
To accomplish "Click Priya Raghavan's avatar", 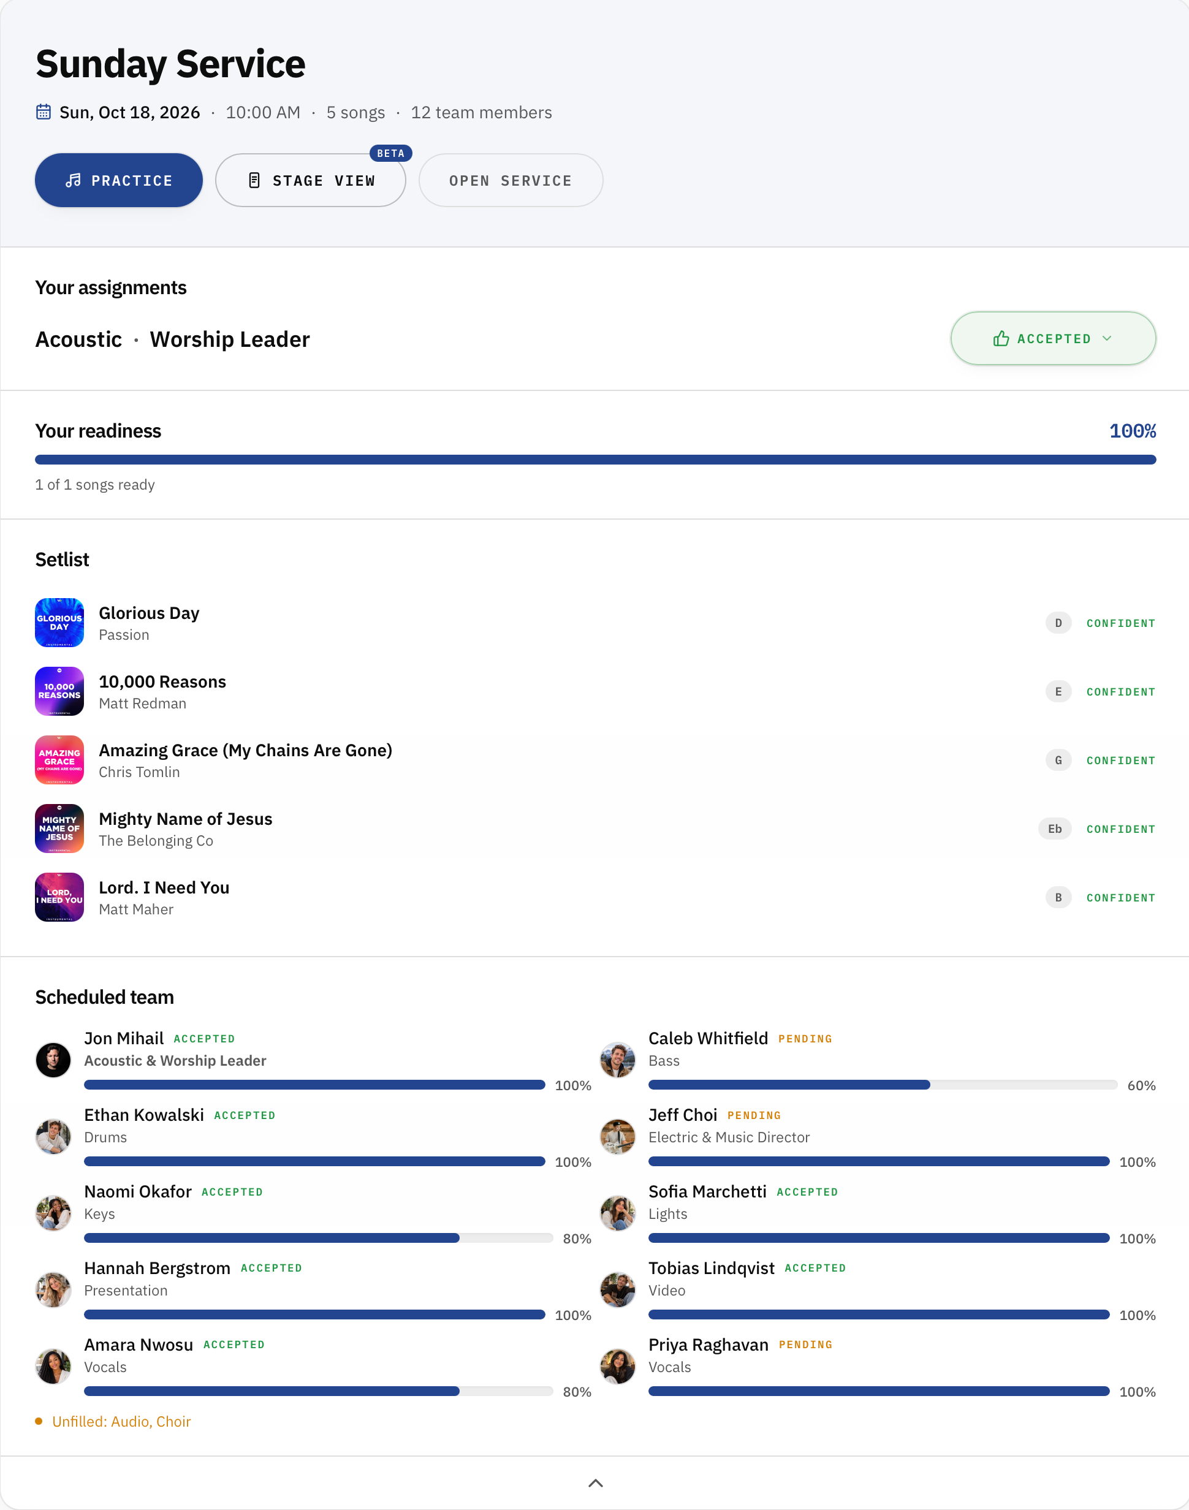I will [618, 1366].
